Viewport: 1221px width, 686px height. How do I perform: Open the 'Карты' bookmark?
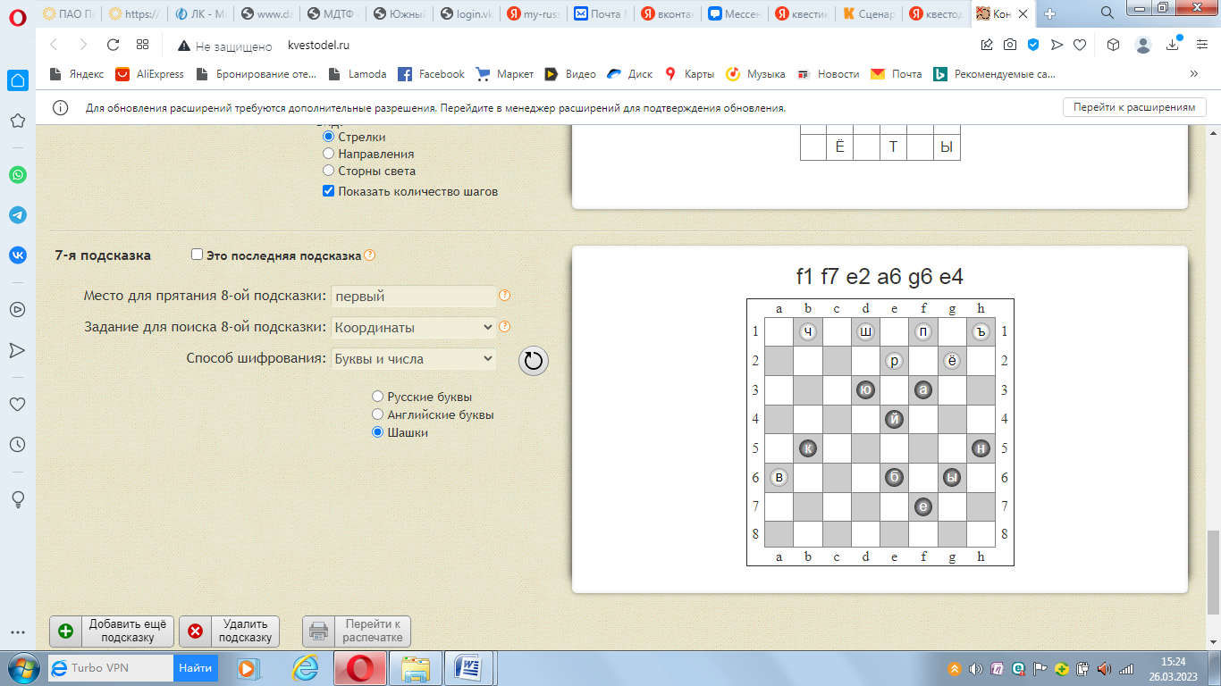689,74
